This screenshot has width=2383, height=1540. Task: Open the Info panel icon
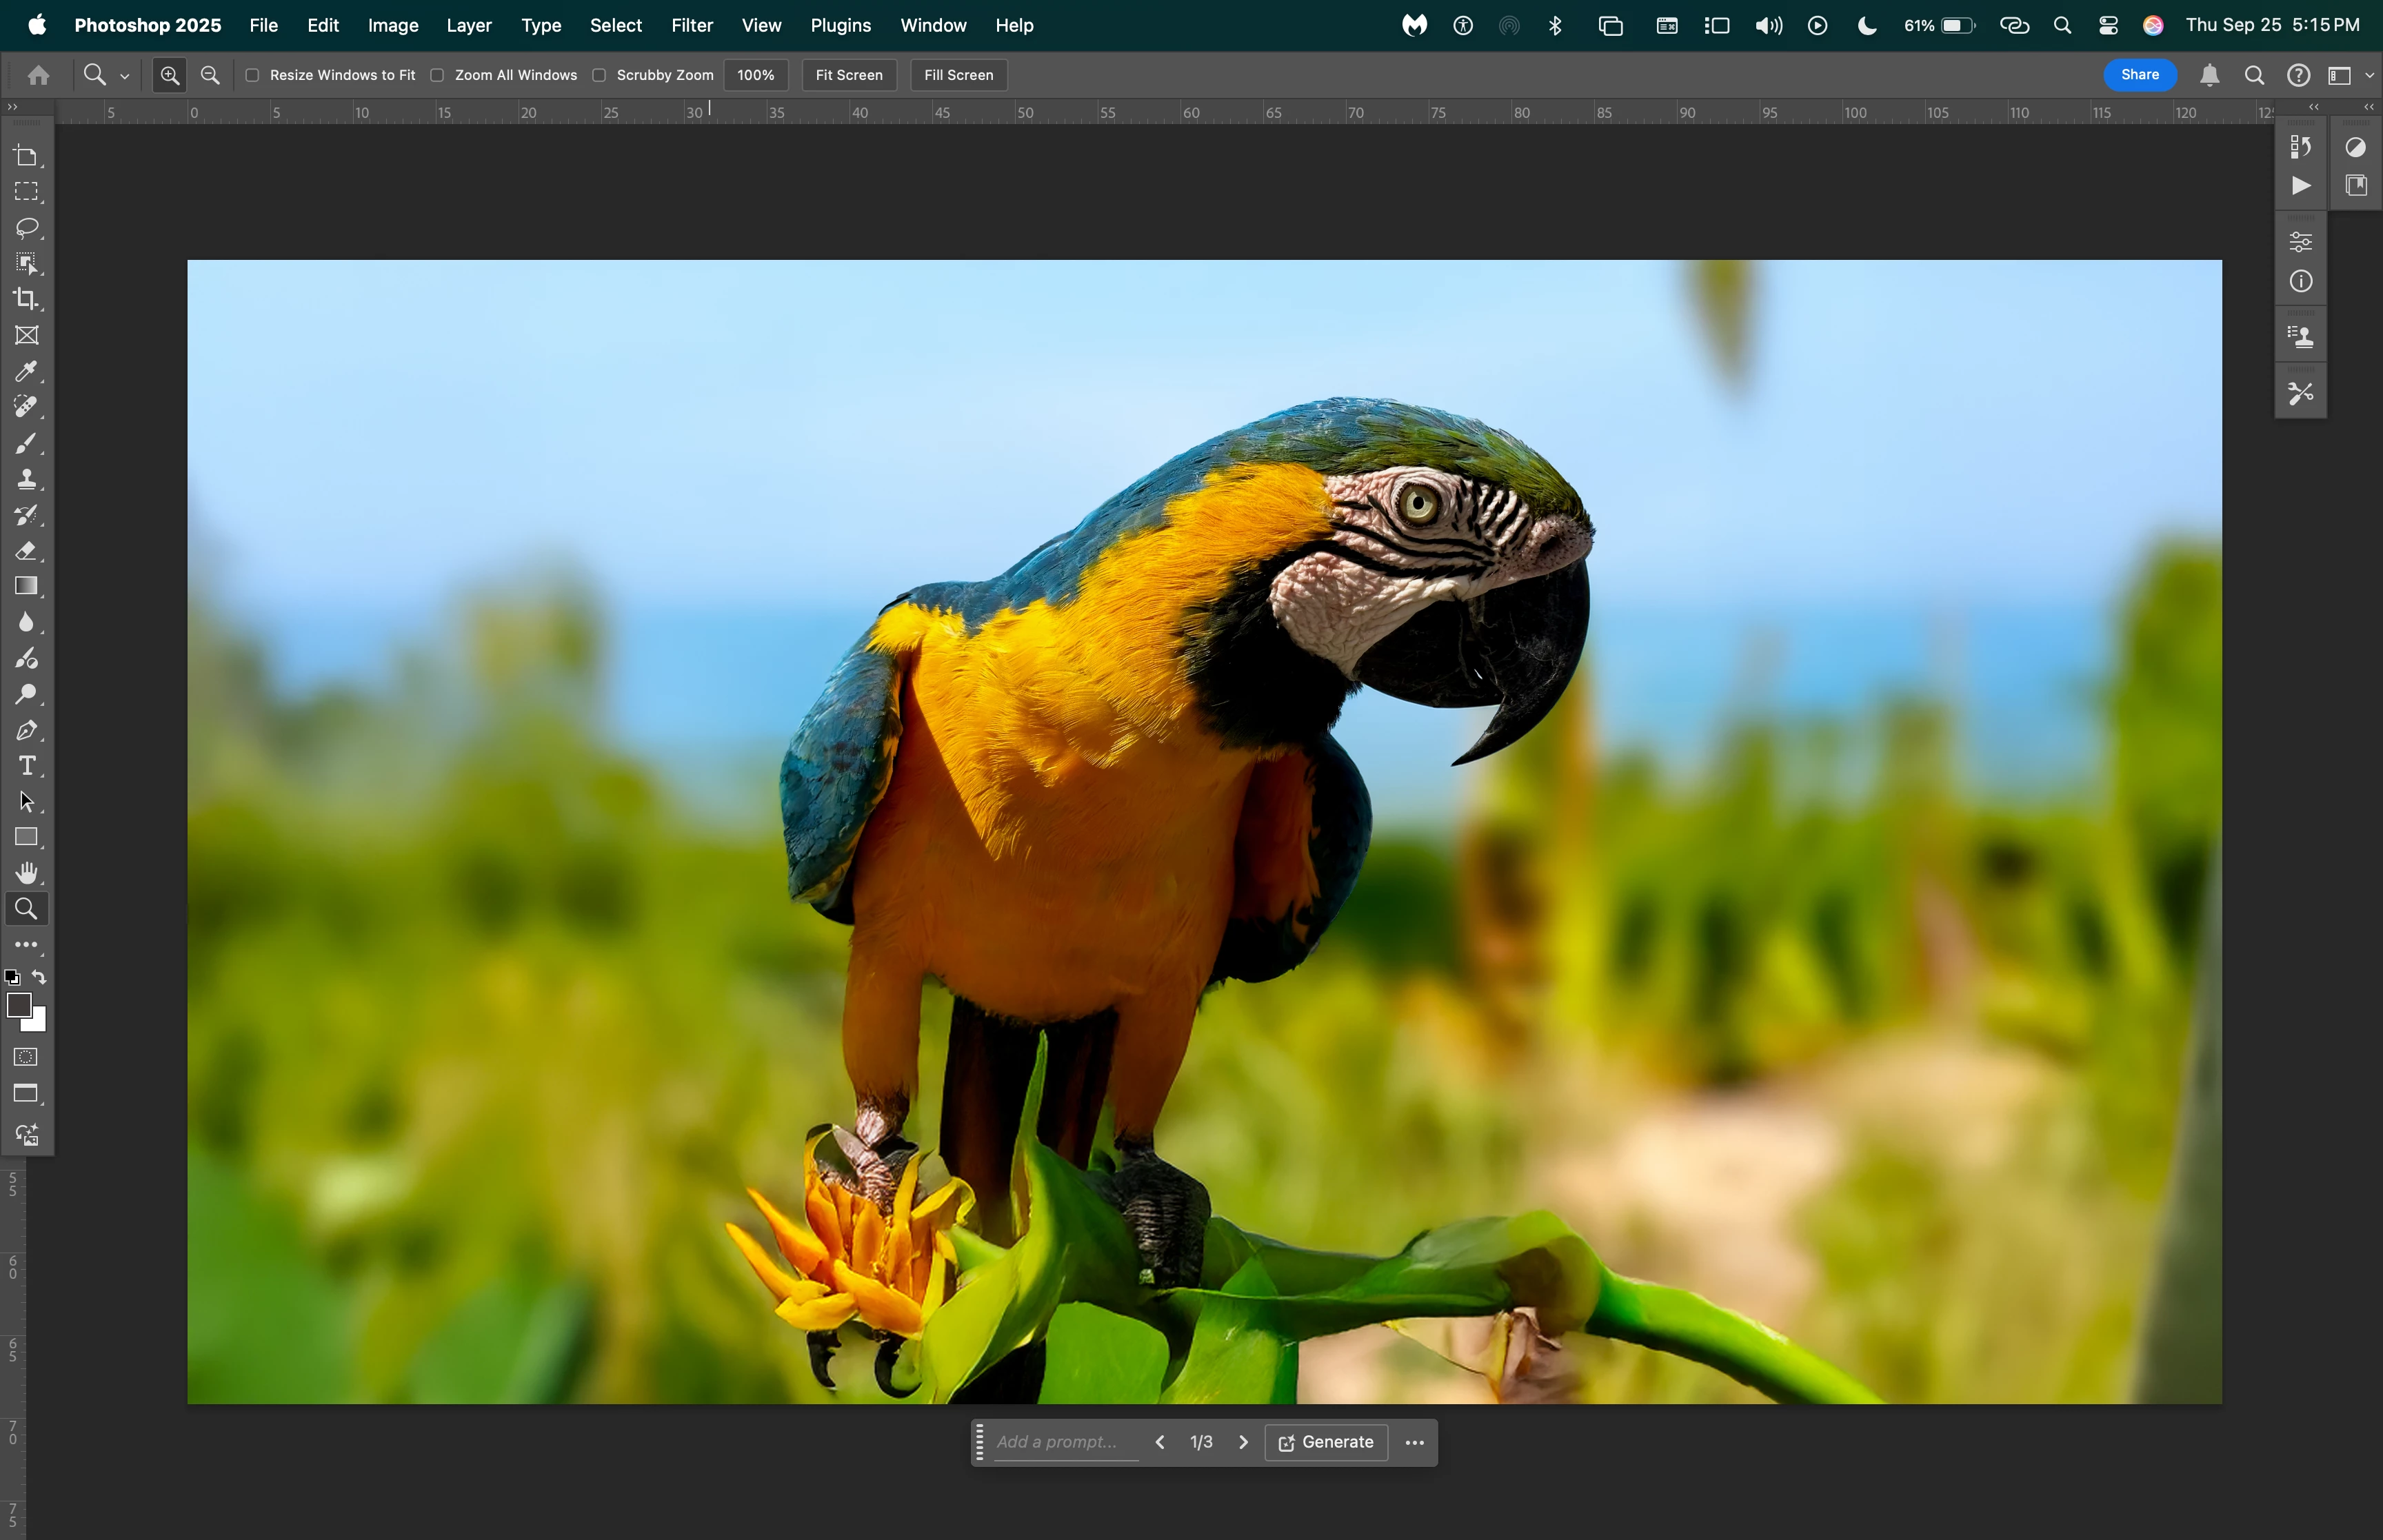pyautogui.click(x=2301, y=282)
